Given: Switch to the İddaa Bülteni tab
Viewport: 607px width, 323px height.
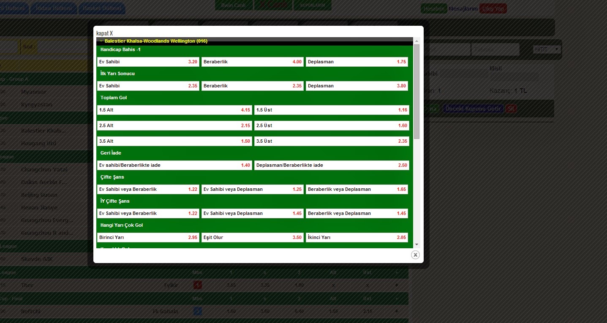Looking at the screenshot, I should coord(53,8).
